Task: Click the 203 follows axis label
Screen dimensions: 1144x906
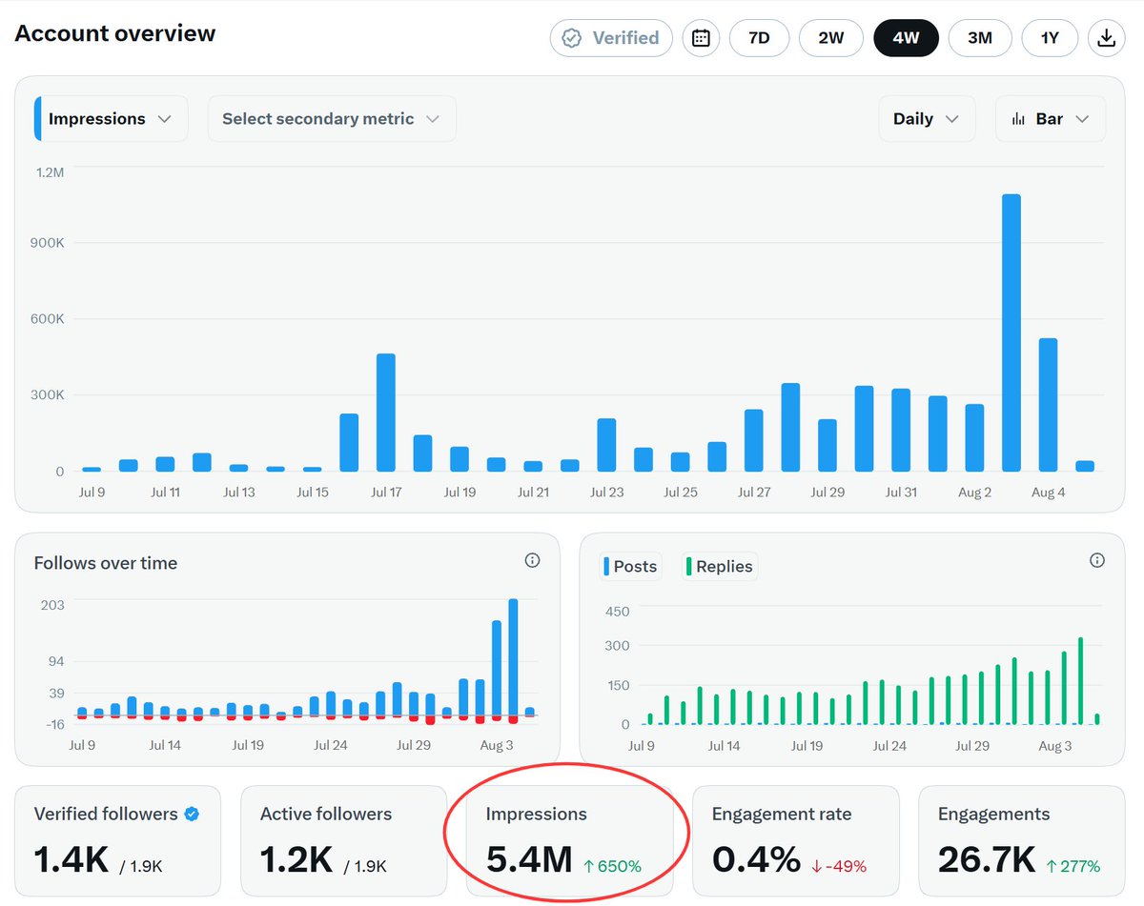Action: 52,605
